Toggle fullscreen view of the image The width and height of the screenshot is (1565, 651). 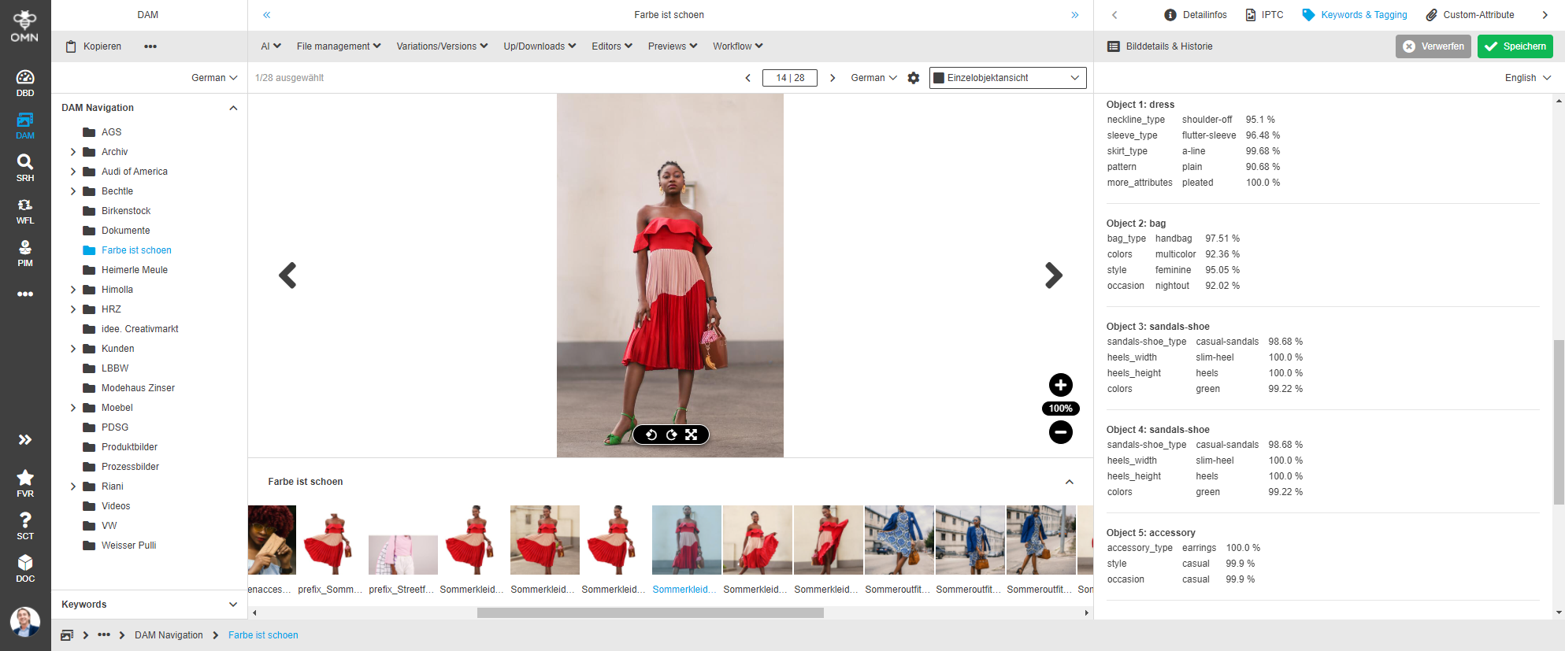[691, 435]
